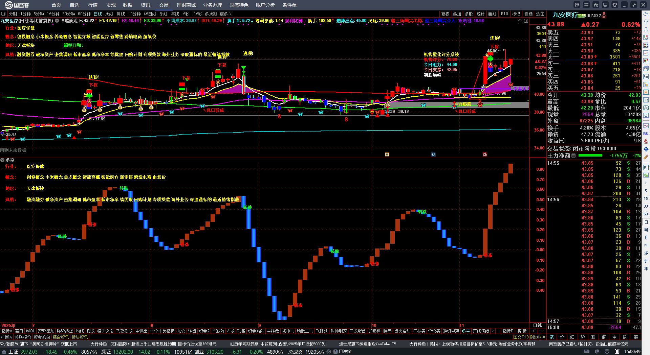Open the settings sliders icon in title bar
Screen dimensions: 650x355
tap(586, 5)
